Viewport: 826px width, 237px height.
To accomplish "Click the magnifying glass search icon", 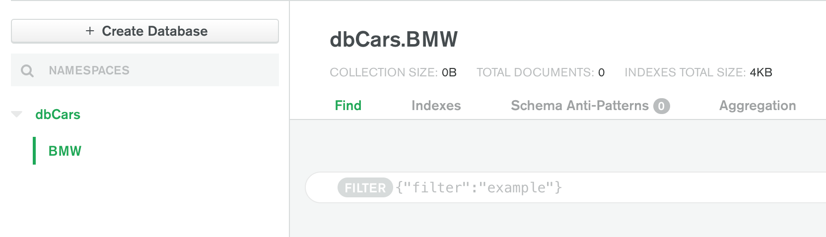I will 27,71.
